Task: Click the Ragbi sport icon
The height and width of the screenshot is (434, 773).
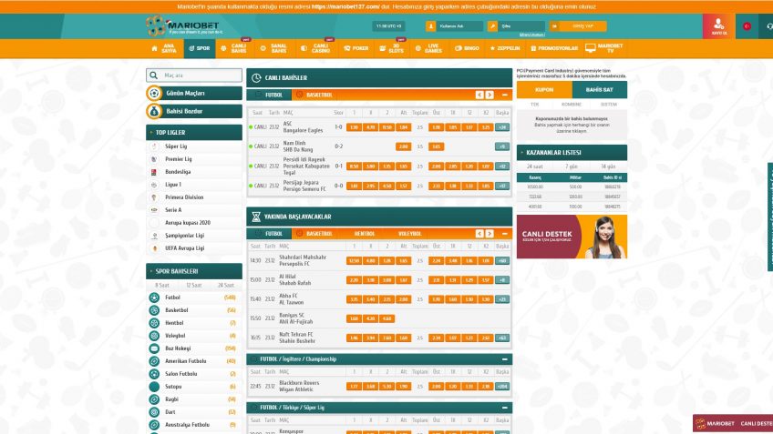Action: click(x=154, y=399)
